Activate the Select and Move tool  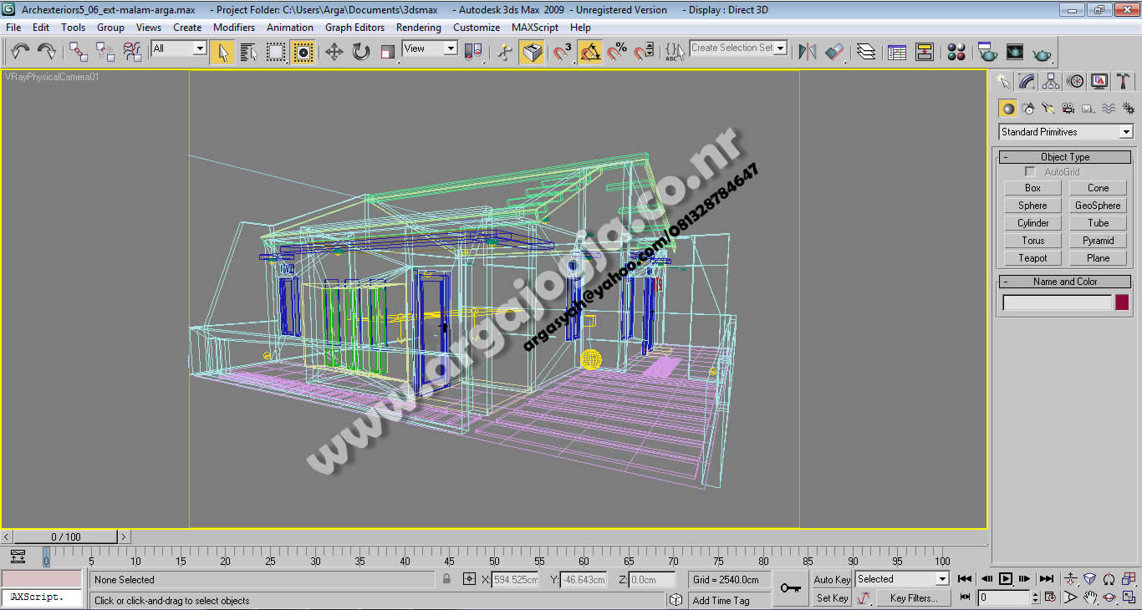pos(334,52)
